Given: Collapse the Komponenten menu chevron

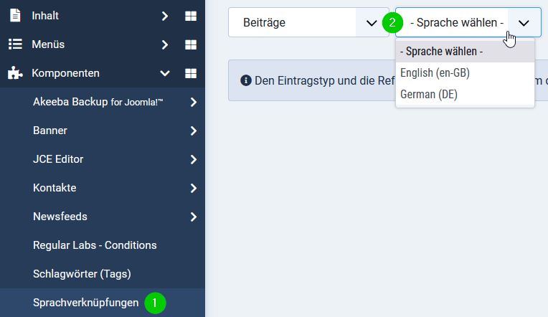Looking at the screenshot, I should tap(165, 73).
